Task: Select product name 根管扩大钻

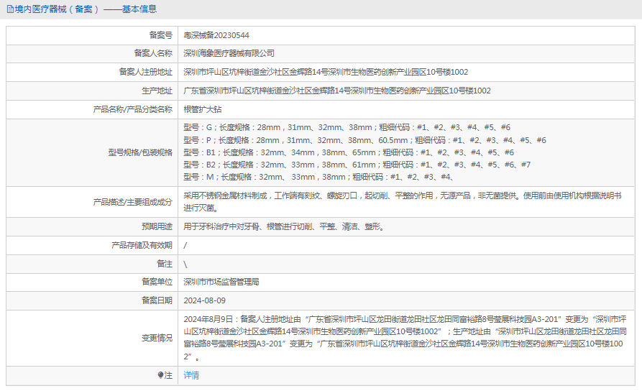Action: coord(203,109)
